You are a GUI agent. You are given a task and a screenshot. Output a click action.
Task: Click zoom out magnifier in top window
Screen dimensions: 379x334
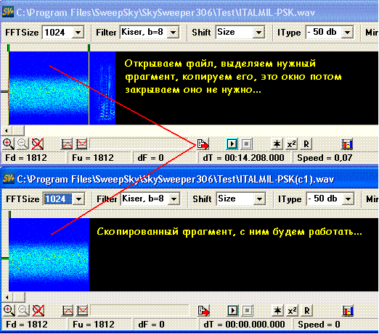click(x=23, y=144)
